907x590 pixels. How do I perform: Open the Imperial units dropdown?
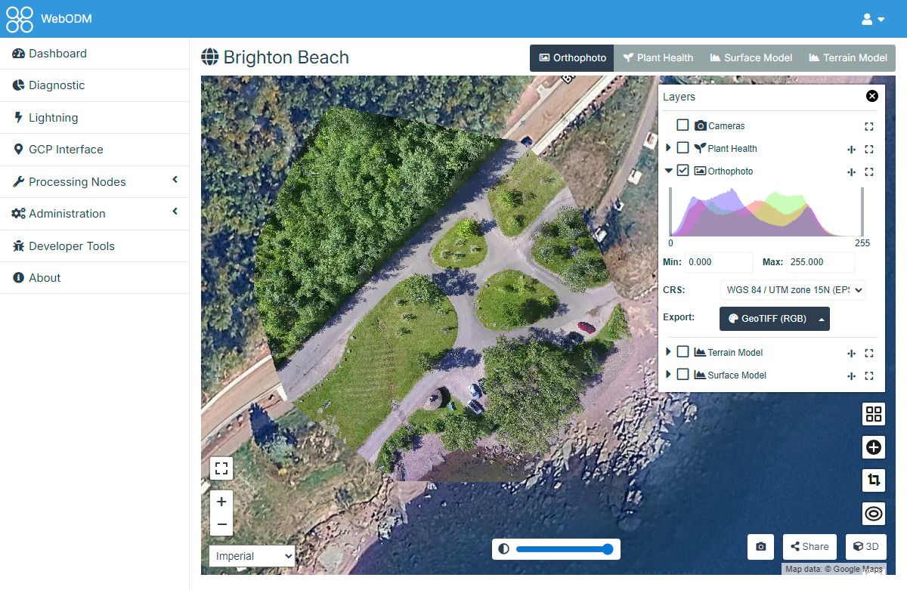click(x=252, y=556)
